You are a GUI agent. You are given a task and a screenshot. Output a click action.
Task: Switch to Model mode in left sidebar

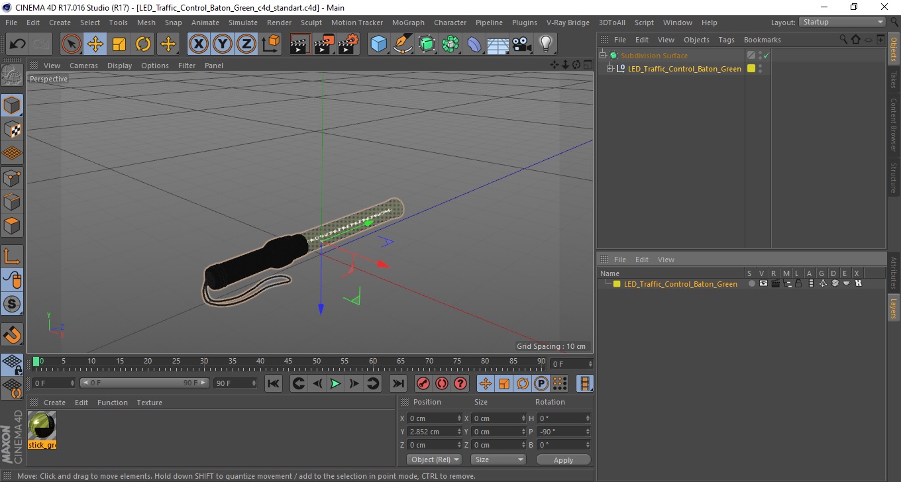point(12,105)
